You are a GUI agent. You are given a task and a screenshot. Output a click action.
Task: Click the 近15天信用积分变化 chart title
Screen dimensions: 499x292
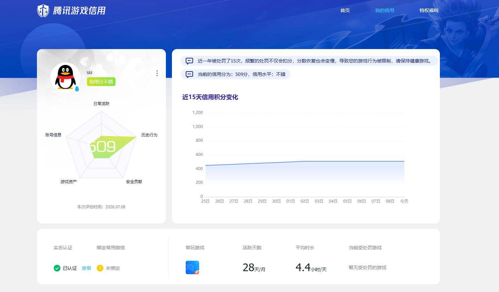coord(210,97)
